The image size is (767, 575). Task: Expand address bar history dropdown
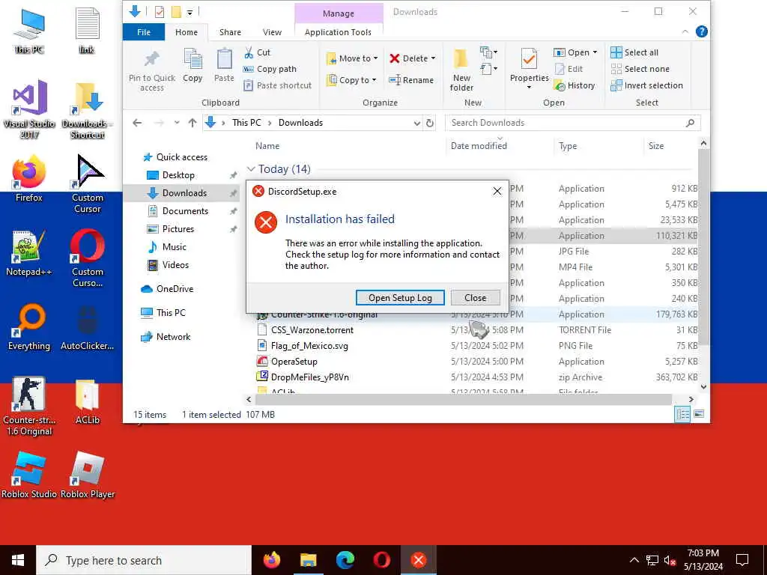416,123
